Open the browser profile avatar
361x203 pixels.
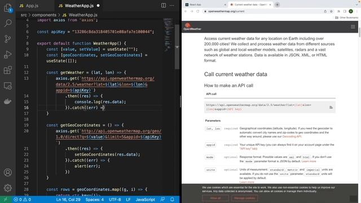[351, 11]
